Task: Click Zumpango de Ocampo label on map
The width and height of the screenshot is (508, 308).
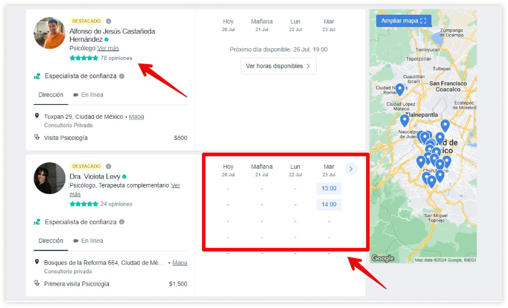Action: click(451, 33)
